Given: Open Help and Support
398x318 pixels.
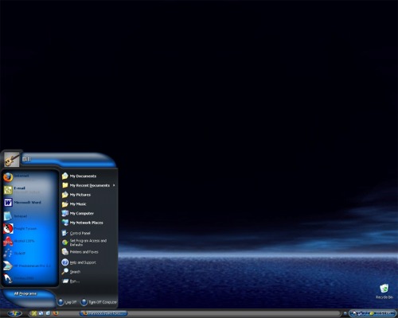Looking at the screenshot, I should 88,262.
